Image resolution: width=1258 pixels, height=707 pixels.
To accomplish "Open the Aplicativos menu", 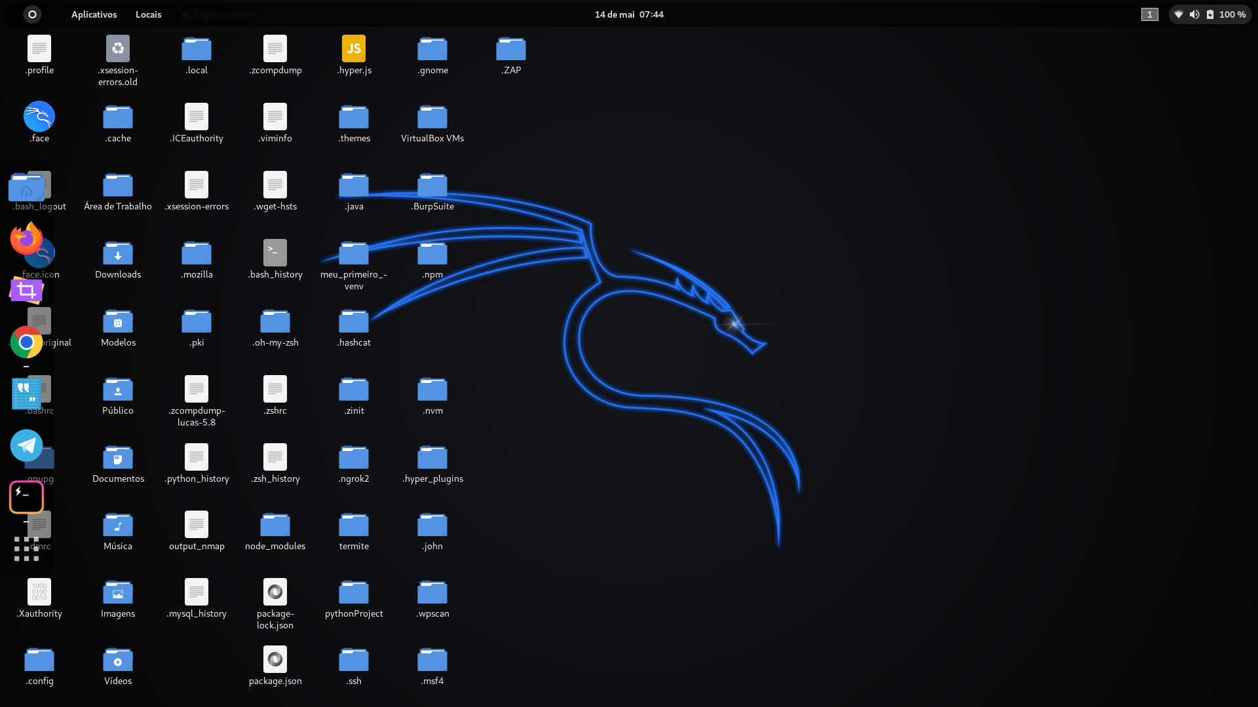I will point(94,14).
